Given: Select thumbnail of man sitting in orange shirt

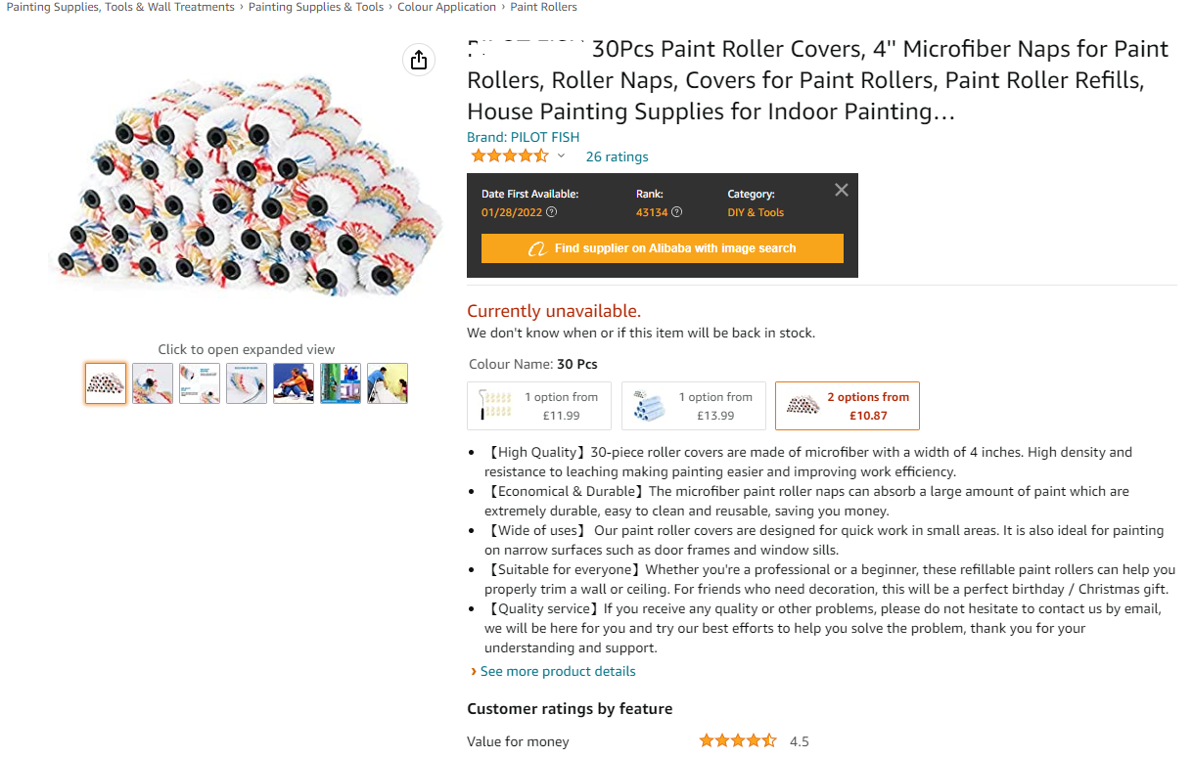Looking at the screenshot, I should click(x=294, y=383).
